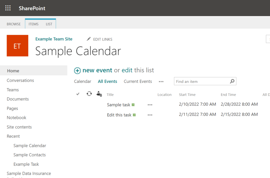Open Conversations in the navigation
Viewport: 270px width, 178px height.
(20, 80)
